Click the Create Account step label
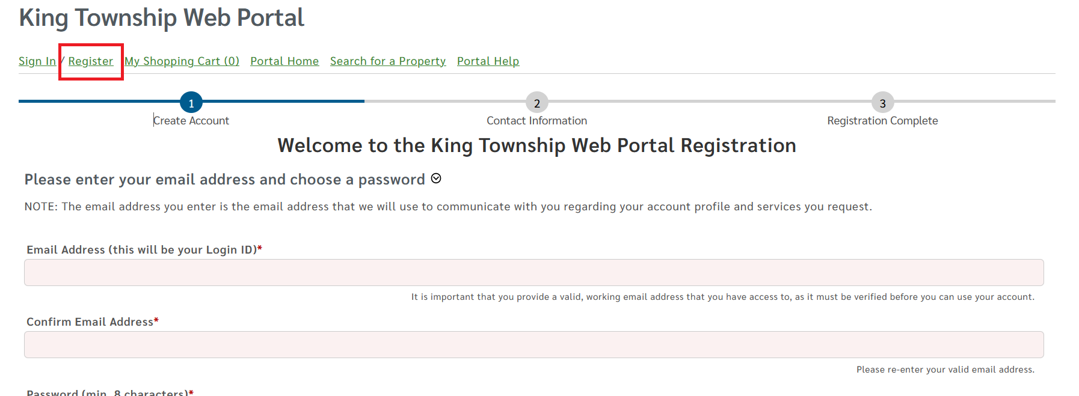Image resolution: width=1079 pixels, height=396 pixels. (191, 120)
